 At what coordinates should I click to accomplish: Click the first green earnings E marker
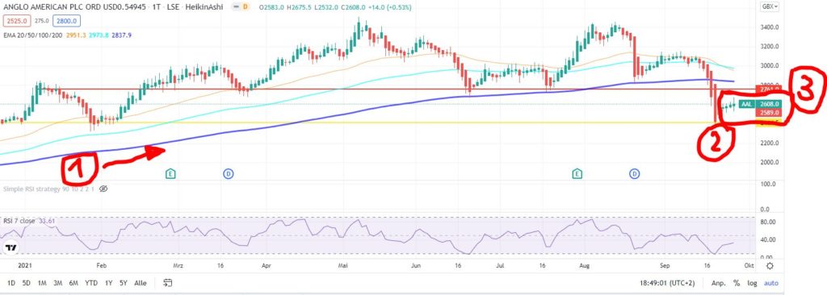coord(170,173)
